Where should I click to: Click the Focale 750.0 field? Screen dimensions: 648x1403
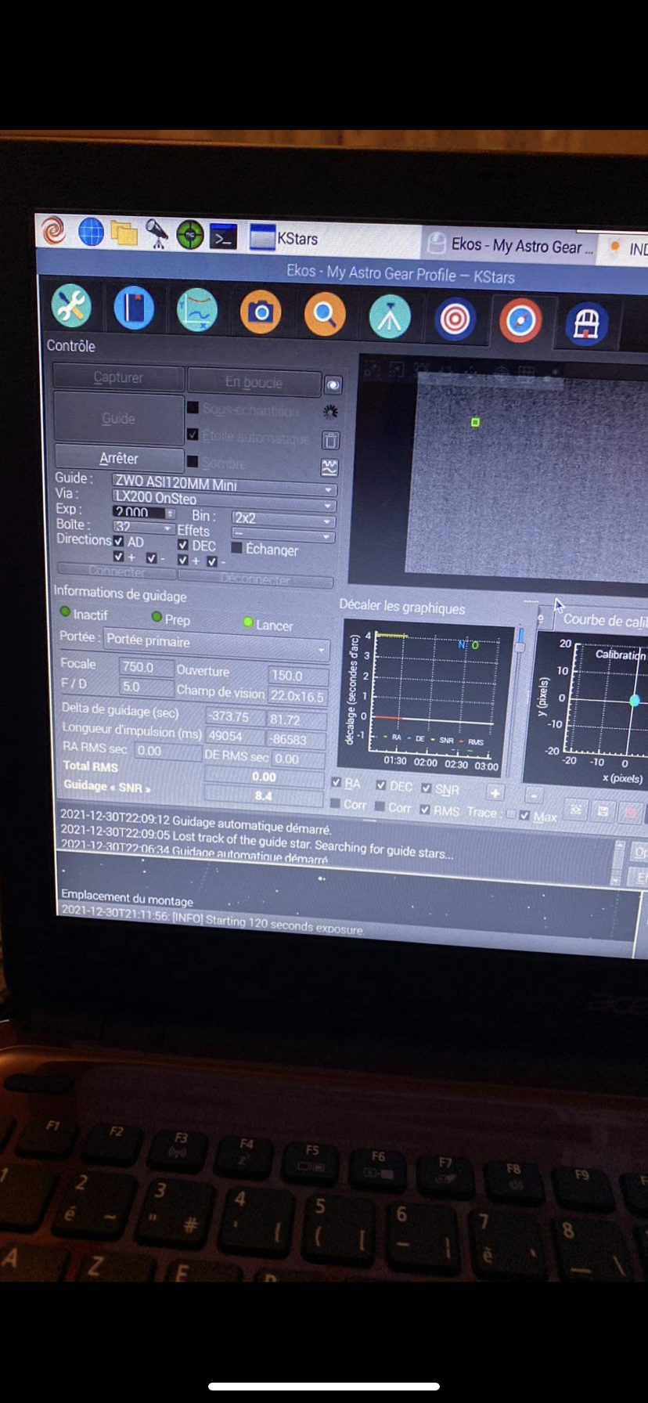point(146,667)
